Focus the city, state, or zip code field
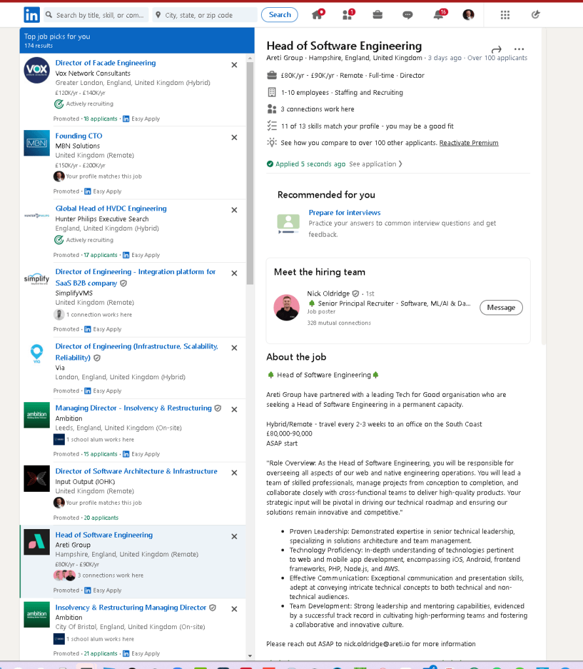The image size is (583, 669). pos(205,15)
